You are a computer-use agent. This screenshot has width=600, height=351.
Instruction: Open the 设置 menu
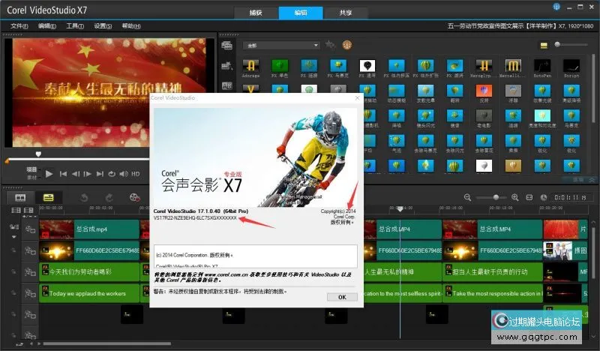pos(103,26)
